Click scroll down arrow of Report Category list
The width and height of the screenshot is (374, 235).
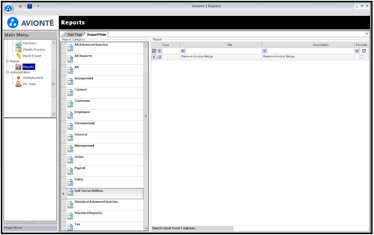(146, 228)
